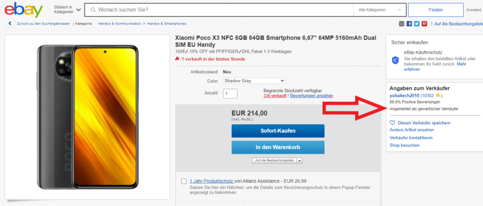
Task: Start the search with Finden button
Action: pyautogui.click(x=435, y=10)
